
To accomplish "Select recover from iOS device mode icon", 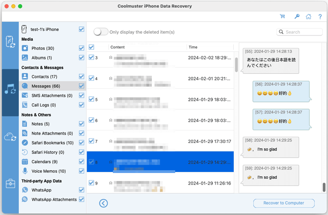I will pyautogui.click(x=10, y=42).
